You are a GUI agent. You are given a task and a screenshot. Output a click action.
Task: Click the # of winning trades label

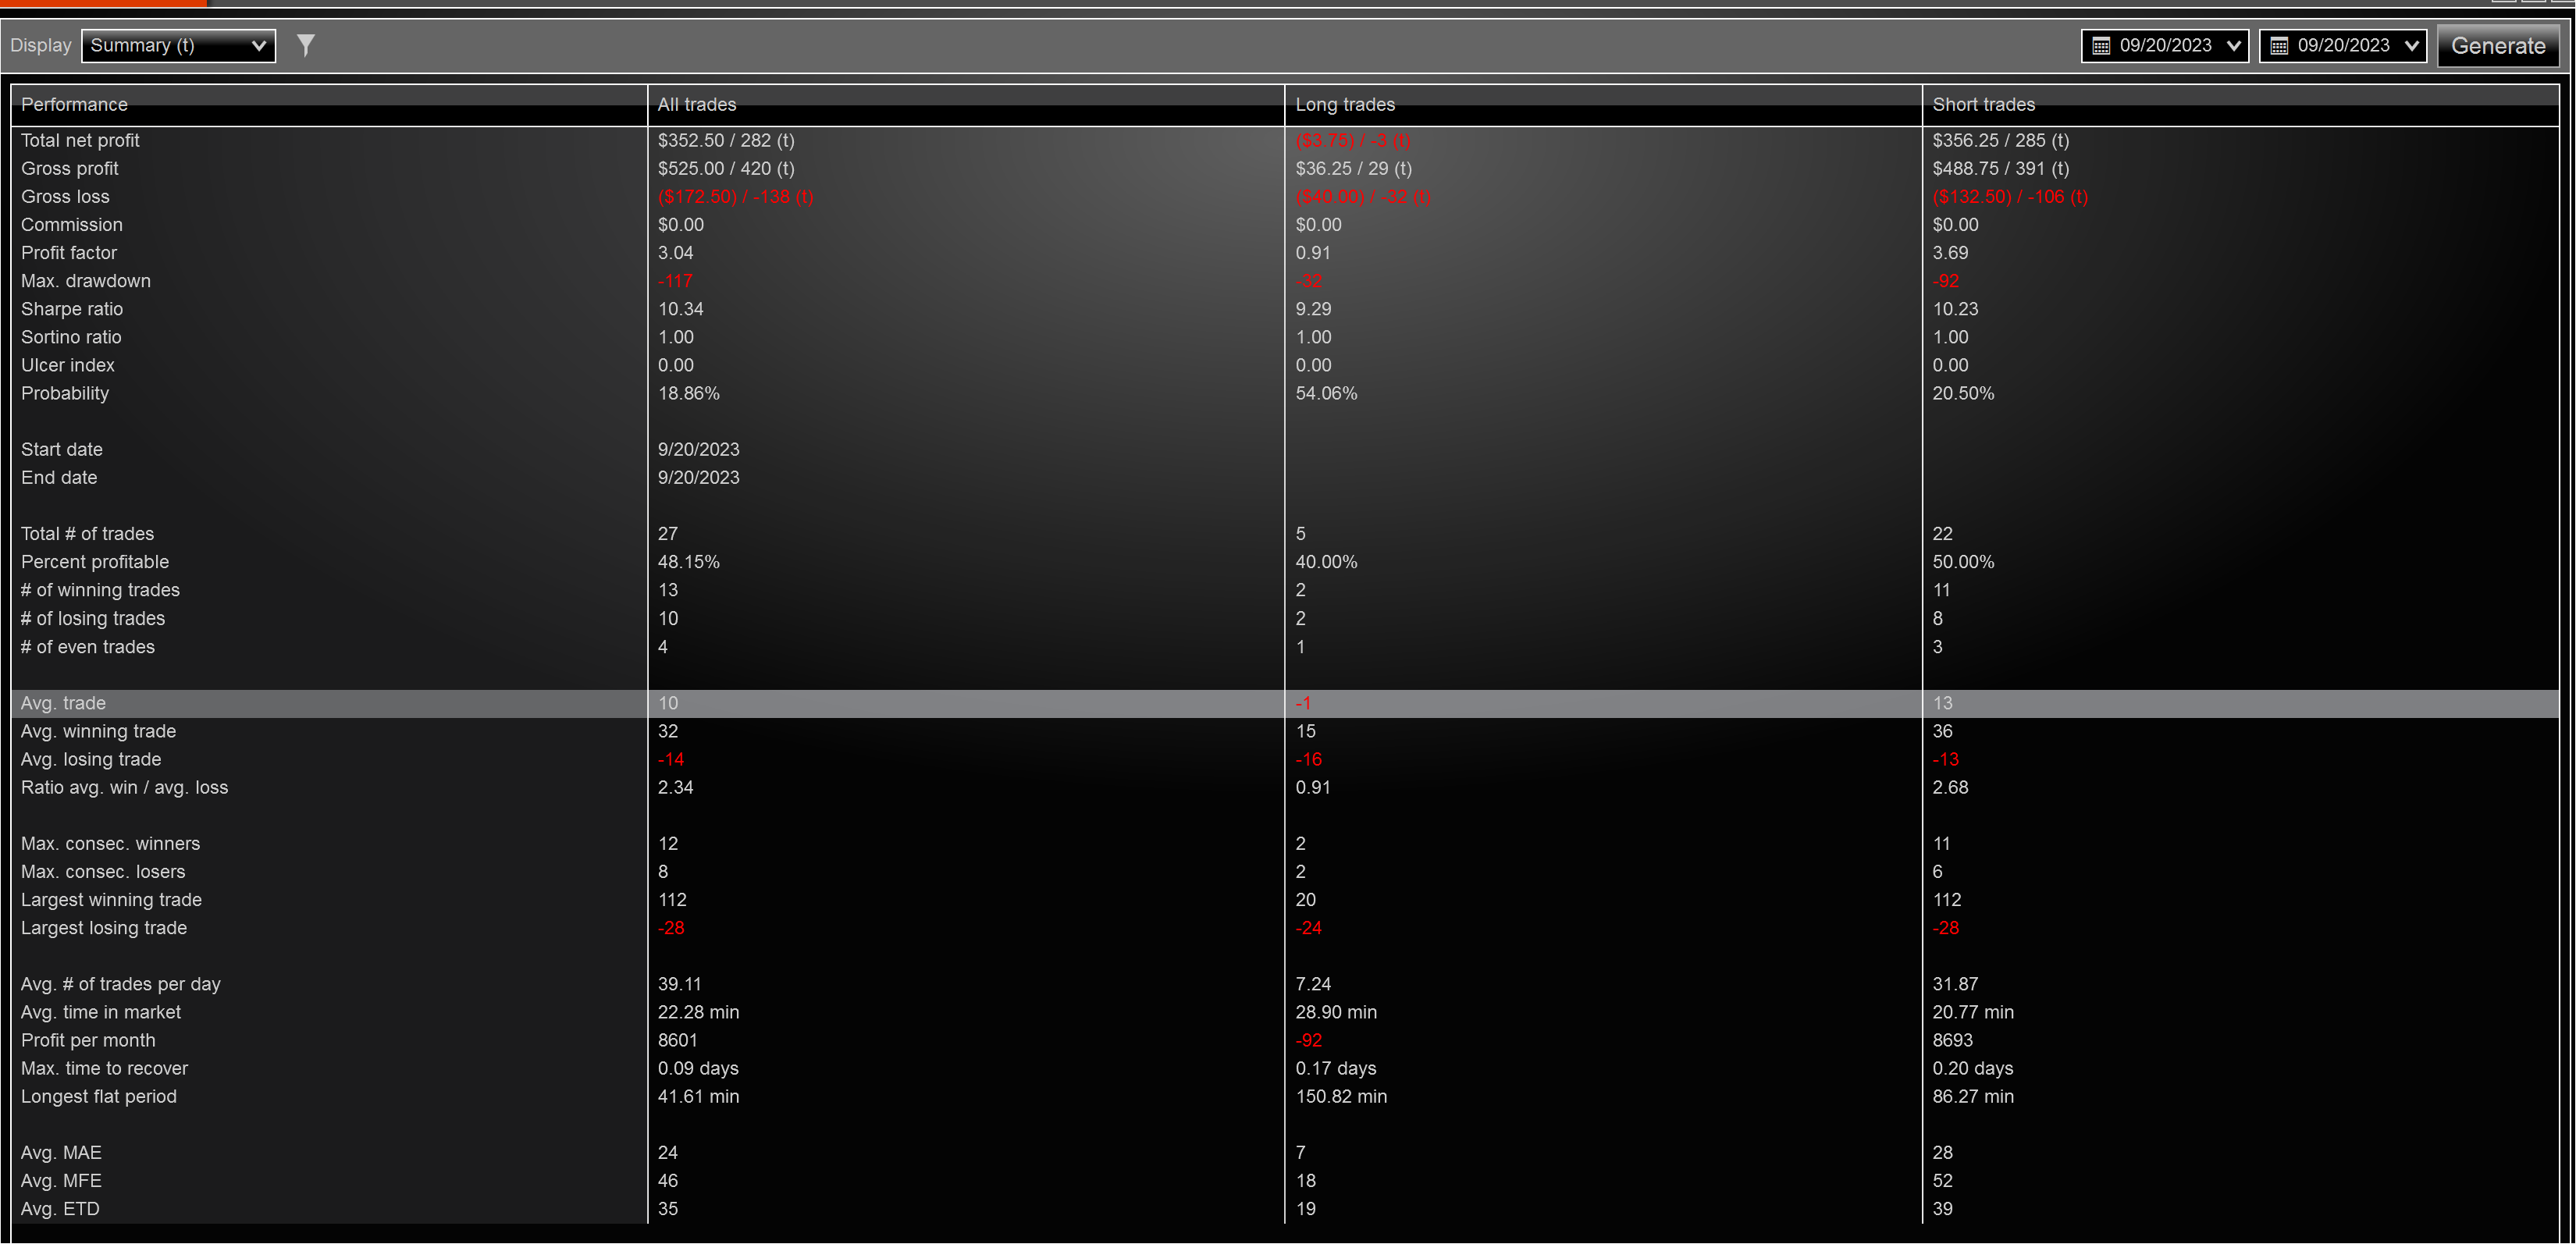[x=100, y=590]
